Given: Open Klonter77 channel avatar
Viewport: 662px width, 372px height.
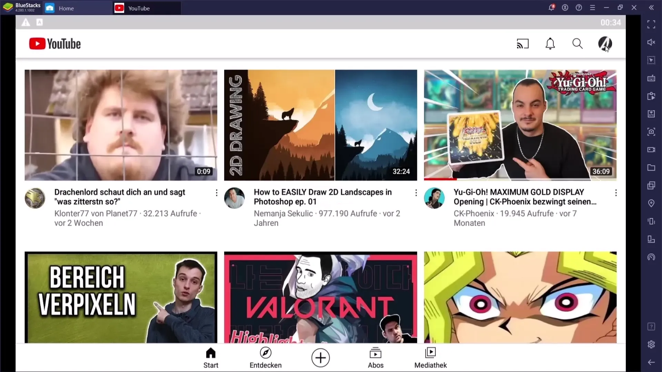Looking at the screenshot, I should pyautogui.click(x=35, y=198).
